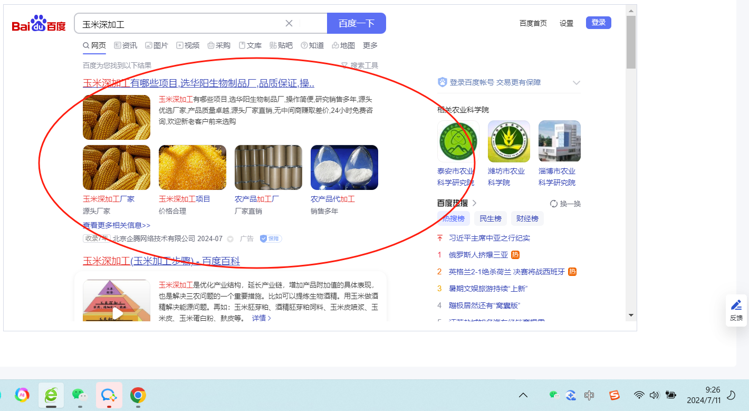
Task: Show hidden tray icons with the up chevron
Action: (x=523, y=395)
